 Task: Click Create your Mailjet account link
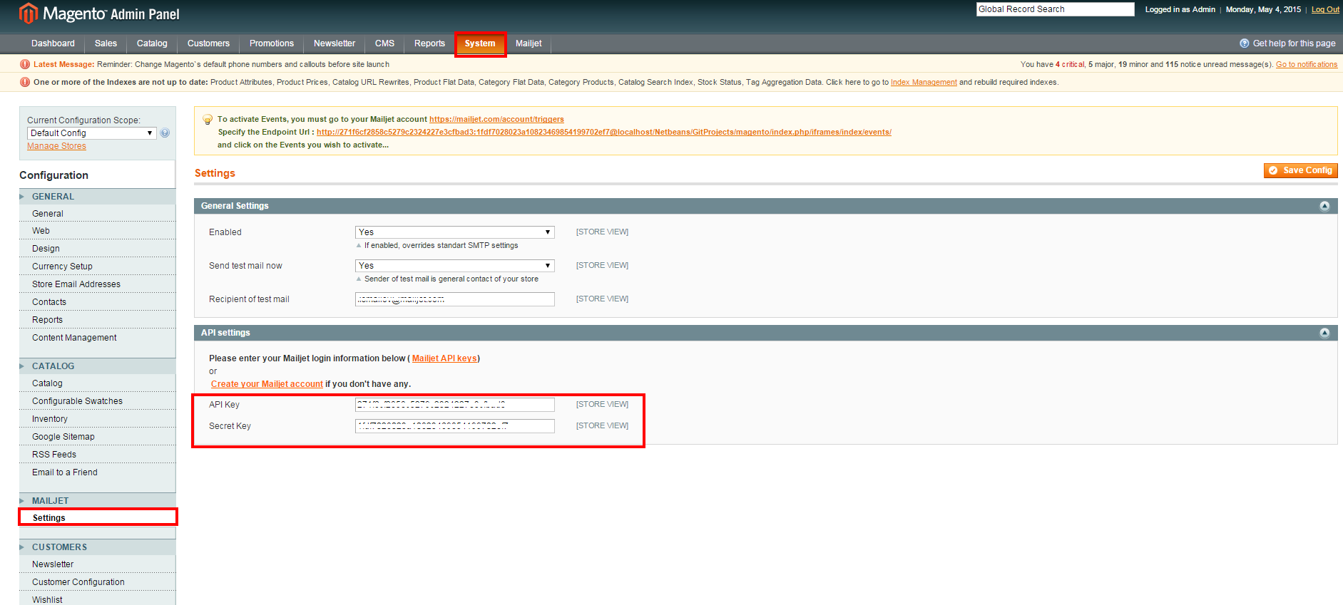tap(267, 384)
